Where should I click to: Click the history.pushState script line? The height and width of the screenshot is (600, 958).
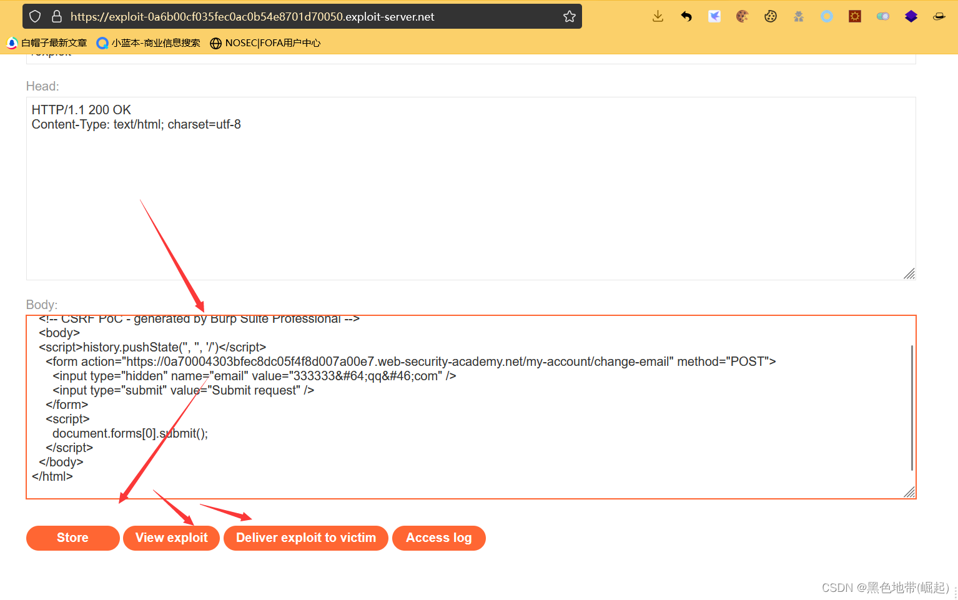(152, 347)
